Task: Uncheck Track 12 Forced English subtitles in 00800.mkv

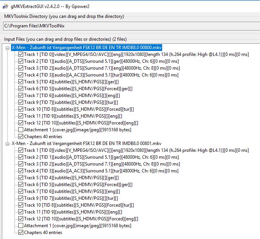Action: point(21,123)
